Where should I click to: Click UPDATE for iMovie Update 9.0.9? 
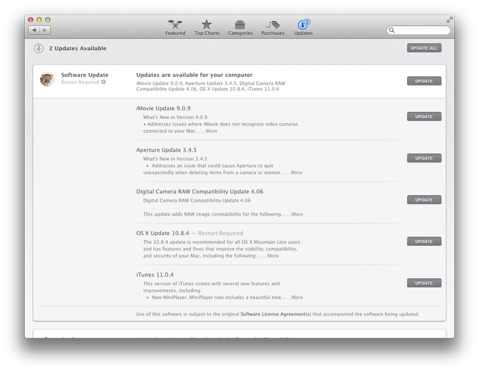click(x=424, y=117)
